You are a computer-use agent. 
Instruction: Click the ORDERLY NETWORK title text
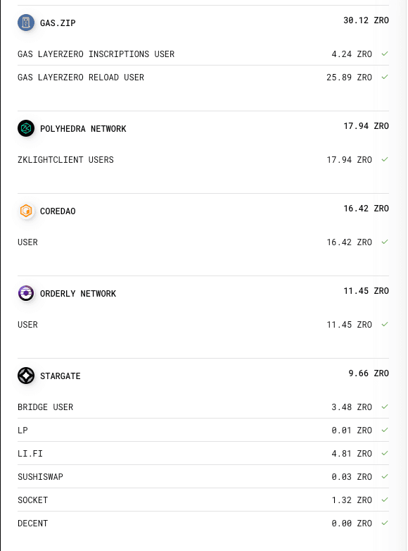(78, 293)
